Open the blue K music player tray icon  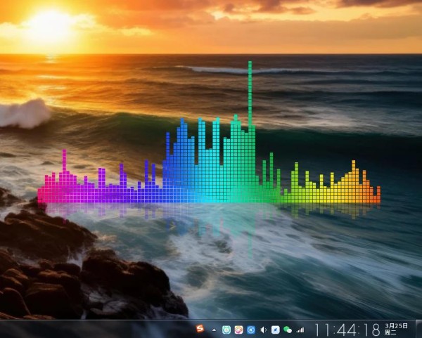(x=251, y=330)
